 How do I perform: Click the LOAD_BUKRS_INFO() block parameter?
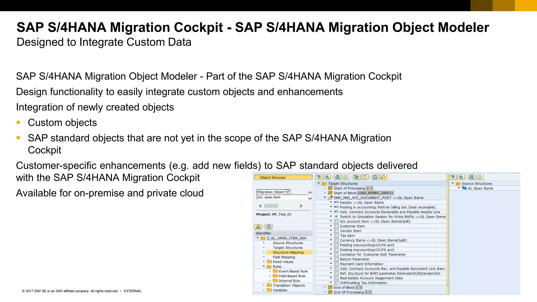375,193
